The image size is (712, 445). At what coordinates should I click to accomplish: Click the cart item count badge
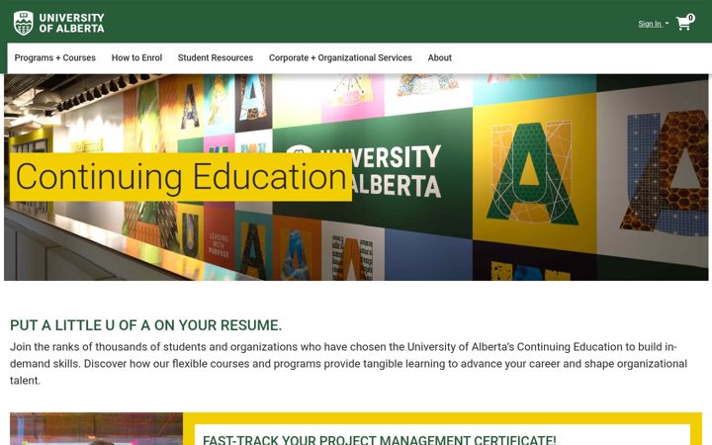point(690,18)
